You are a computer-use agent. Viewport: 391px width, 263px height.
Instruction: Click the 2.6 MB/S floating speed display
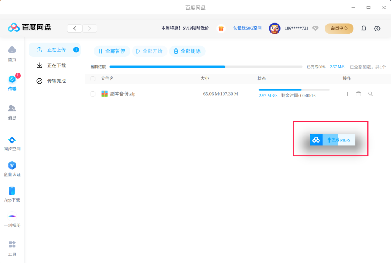pos(339,140)
